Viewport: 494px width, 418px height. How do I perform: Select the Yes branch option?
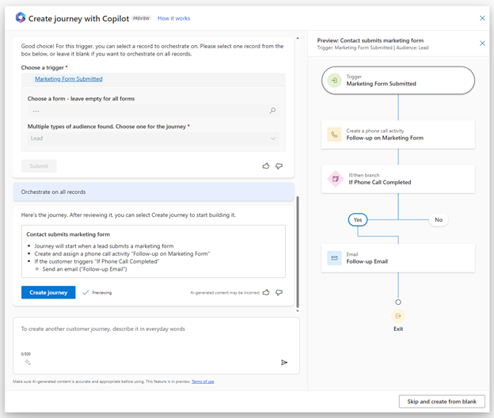pyautogui.click(x=358, y=219)
